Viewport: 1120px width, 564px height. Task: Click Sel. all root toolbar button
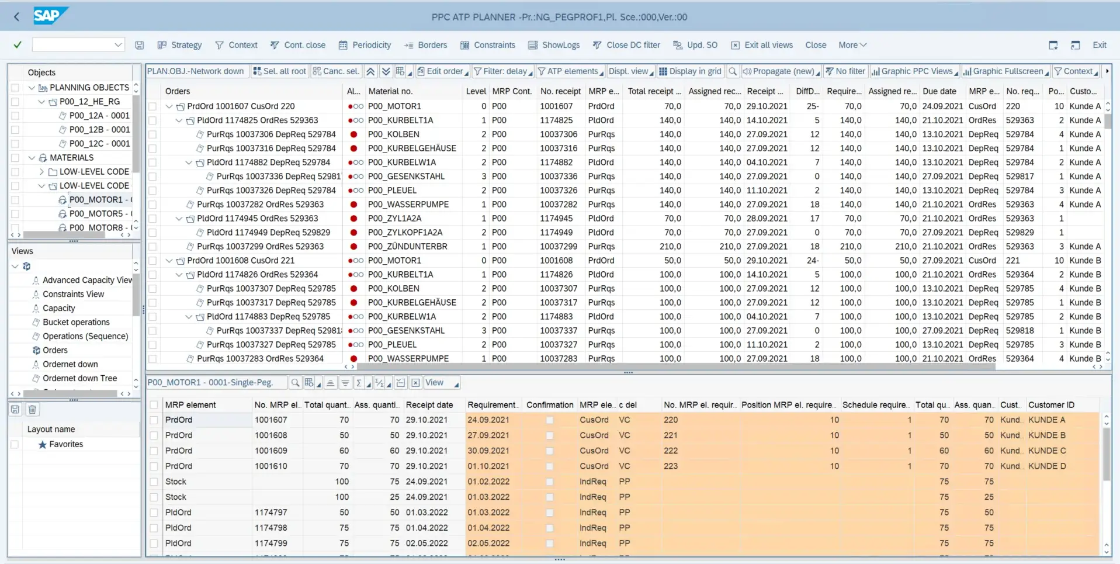click(280, 71)
